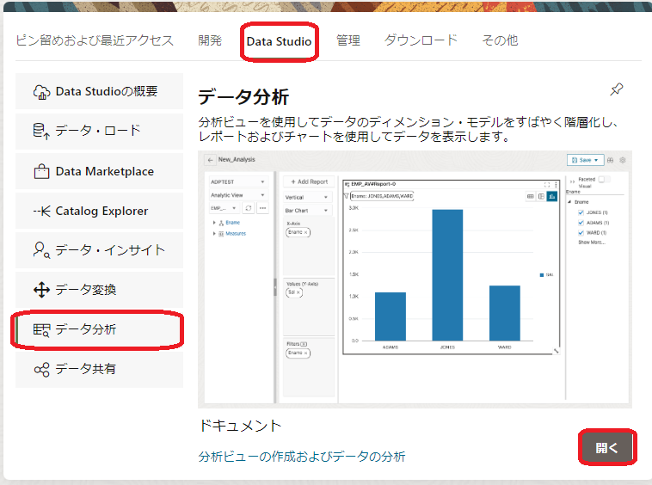Open データ・インサイト person search icon
The width and height of the screenshot is (652, 485).
[41, 250]
